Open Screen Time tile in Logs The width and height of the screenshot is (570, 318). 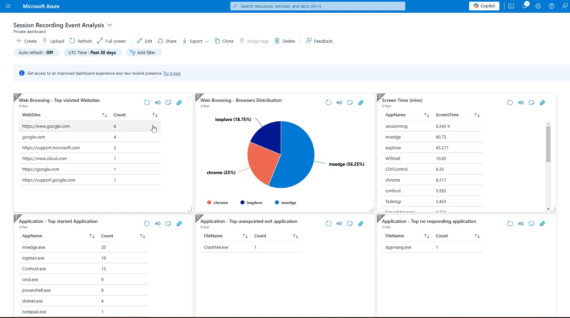[542, 103]
